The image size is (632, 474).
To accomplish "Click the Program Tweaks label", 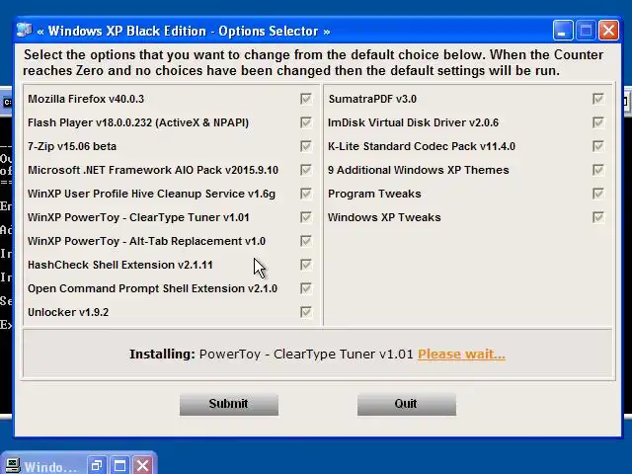I will coord(374,194).
